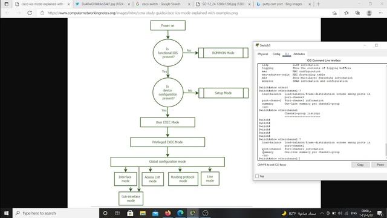Click the browser back arrow

tap(7, 13)
